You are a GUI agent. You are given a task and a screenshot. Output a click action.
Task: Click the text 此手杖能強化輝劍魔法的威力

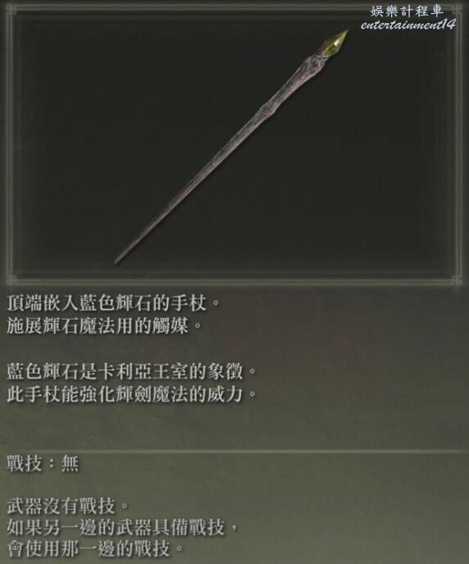(132, 393)
